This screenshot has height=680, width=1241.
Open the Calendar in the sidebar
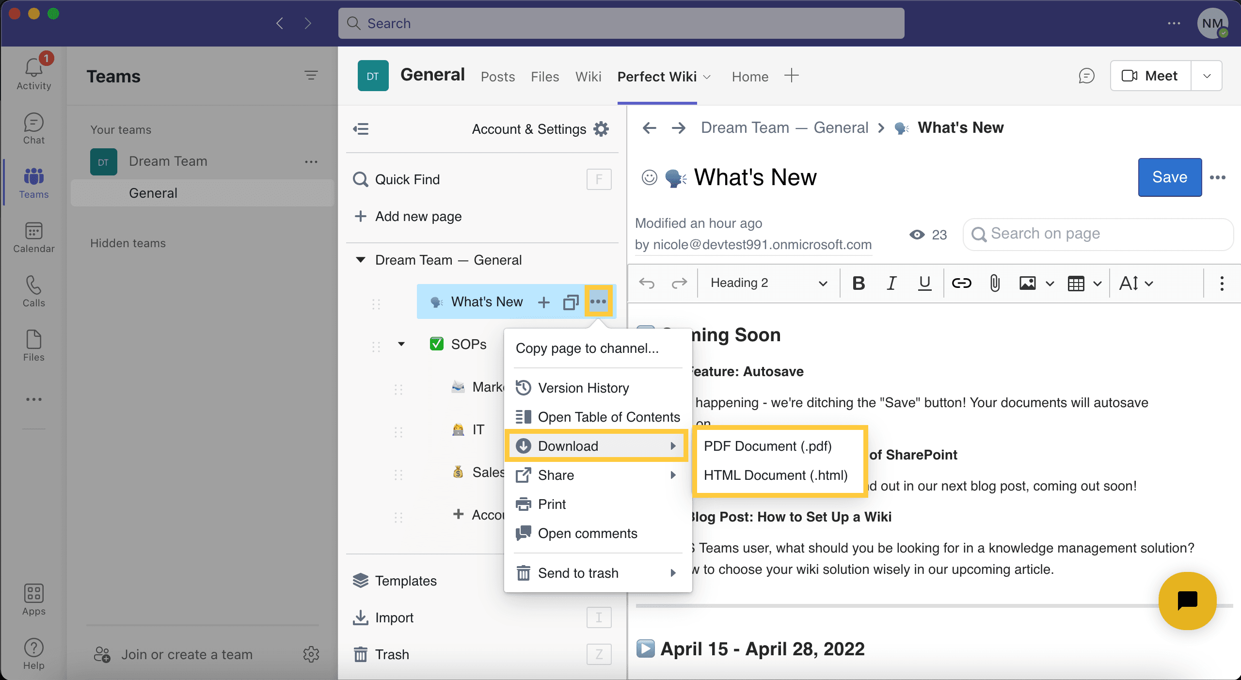34,237
